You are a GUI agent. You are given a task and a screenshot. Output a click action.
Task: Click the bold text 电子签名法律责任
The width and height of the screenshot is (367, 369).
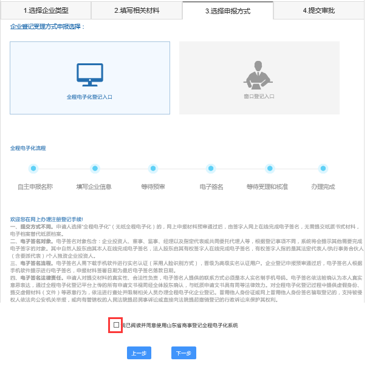[42, 278]
